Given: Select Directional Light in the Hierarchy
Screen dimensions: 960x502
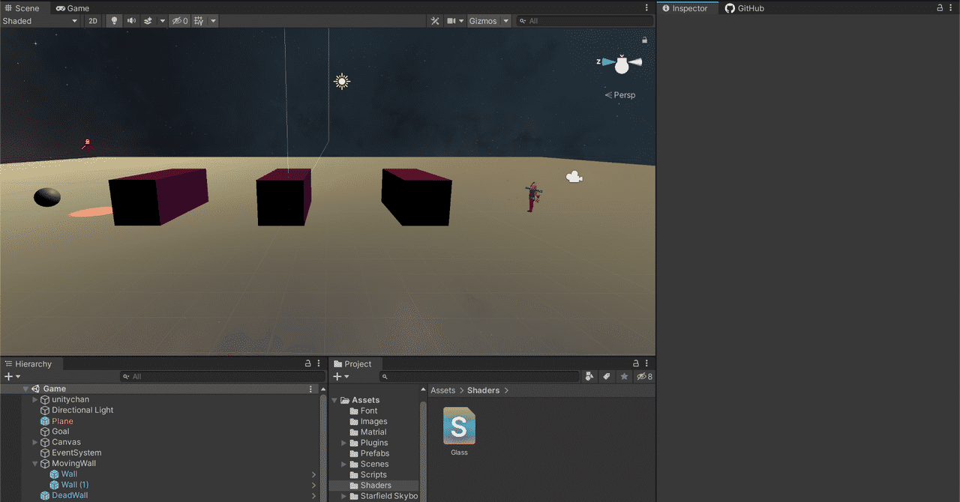Looking at the screenshot, I should coord(82,411).
